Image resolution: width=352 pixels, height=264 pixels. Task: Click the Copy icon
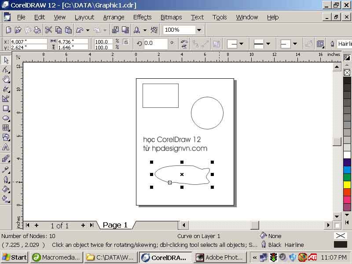59,30
